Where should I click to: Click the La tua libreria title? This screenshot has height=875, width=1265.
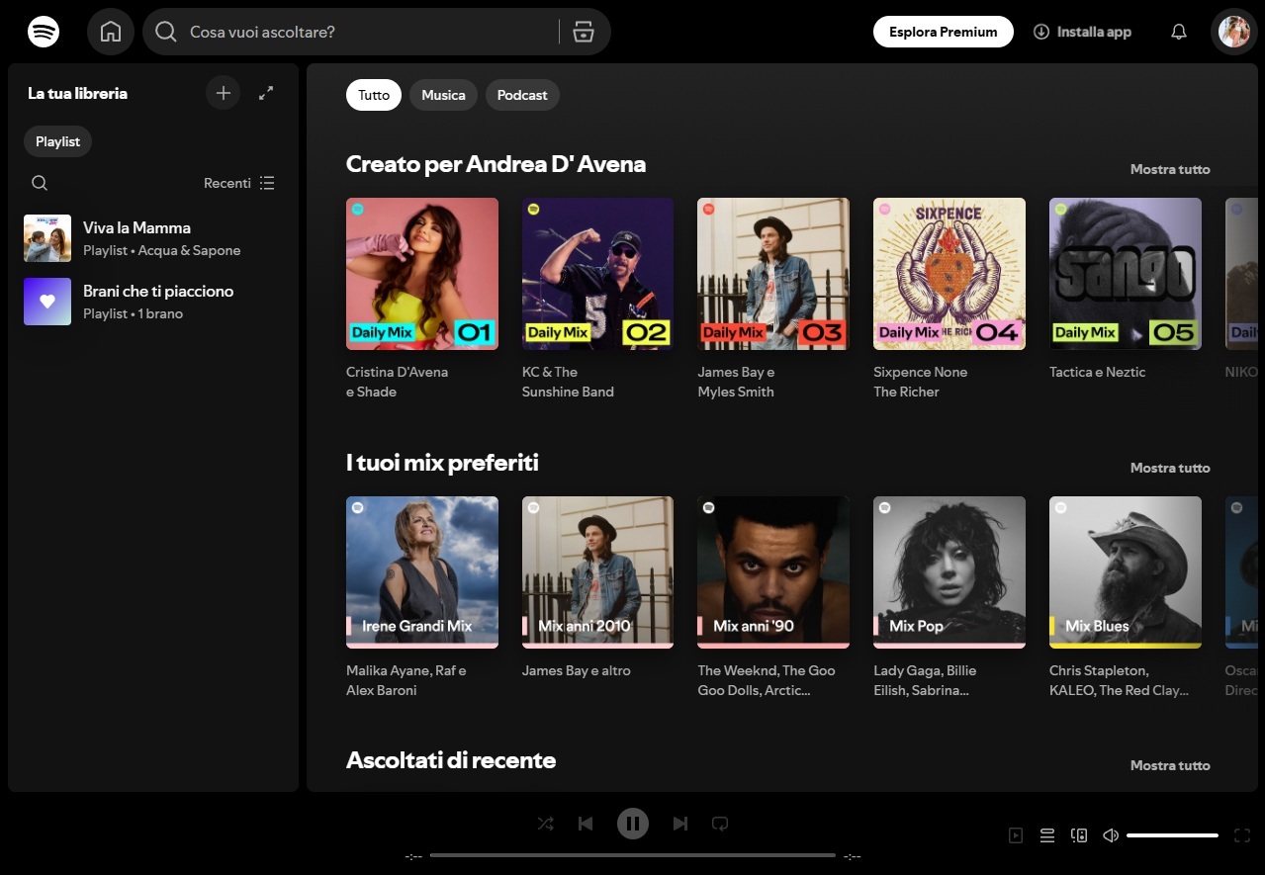tap(77, 93)
